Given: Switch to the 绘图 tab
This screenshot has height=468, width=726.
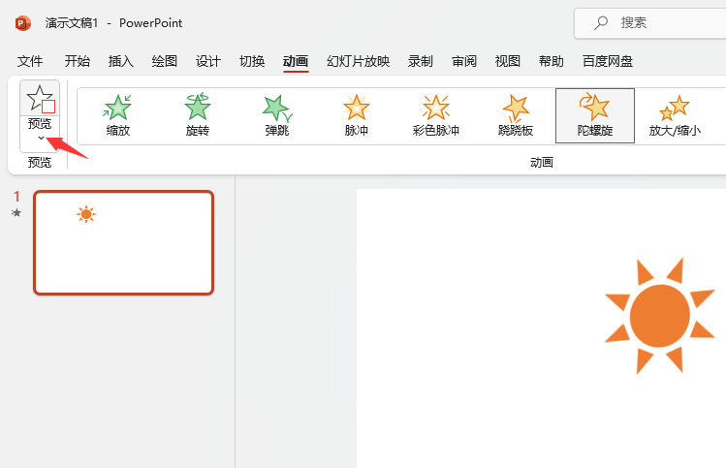Looking at the screenshot, I should (165, 61).
